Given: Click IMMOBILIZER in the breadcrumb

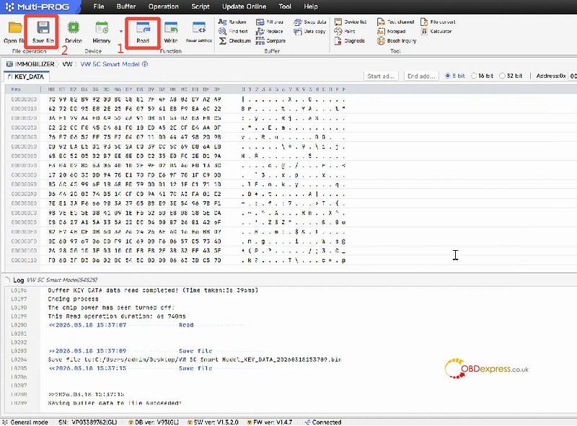Looking at the screenshot, I should point(35,64).
